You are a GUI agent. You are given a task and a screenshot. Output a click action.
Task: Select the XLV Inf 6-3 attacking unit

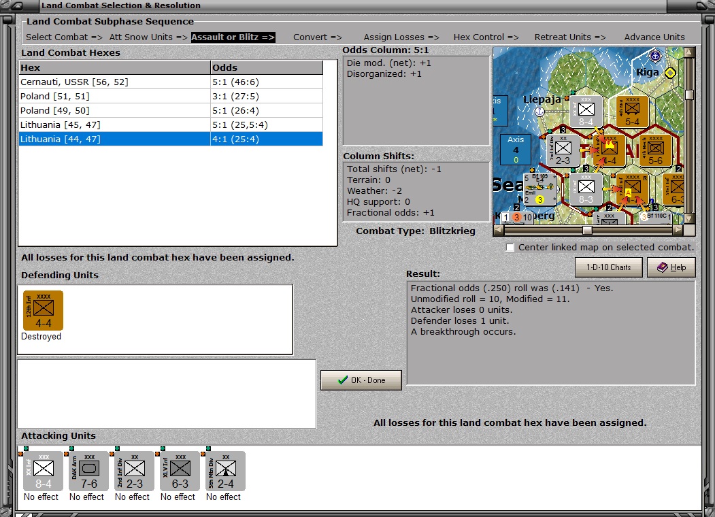(x=180, y=471)
